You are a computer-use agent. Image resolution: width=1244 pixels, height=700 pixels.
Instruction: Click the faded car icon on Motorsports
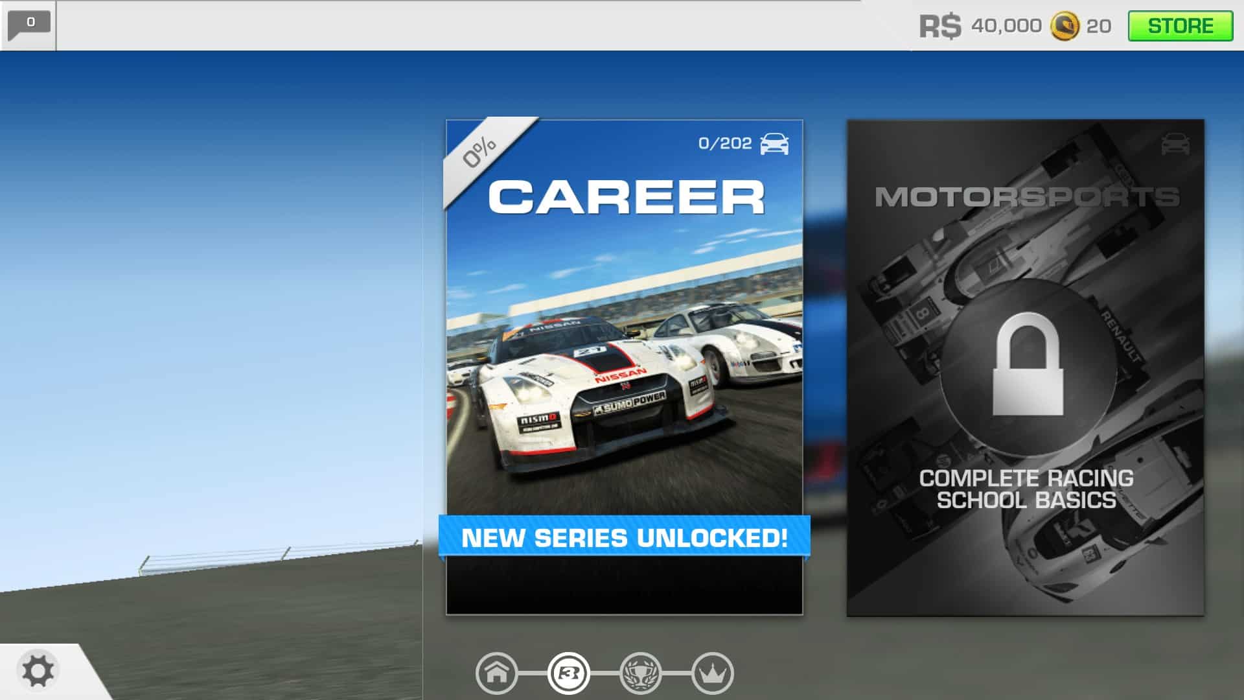[1175, 144]
